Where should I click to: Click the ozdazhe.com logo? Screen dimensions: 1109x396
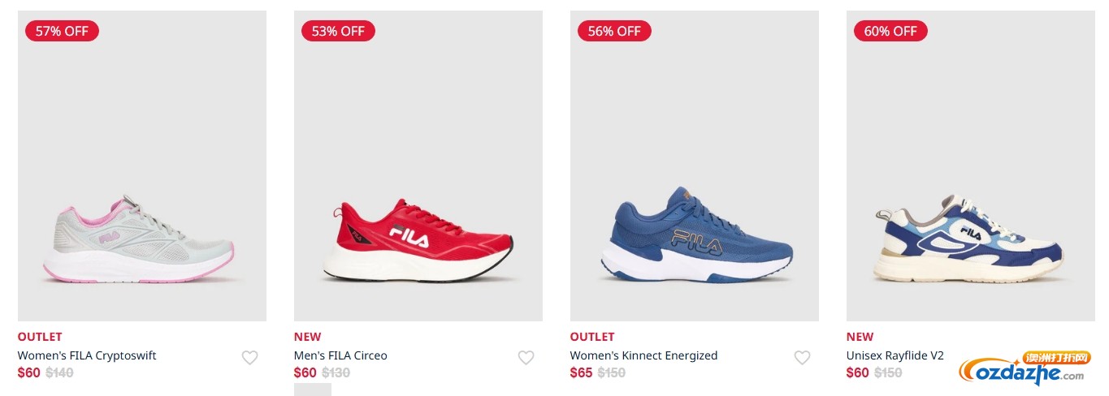click(1024, 370)
